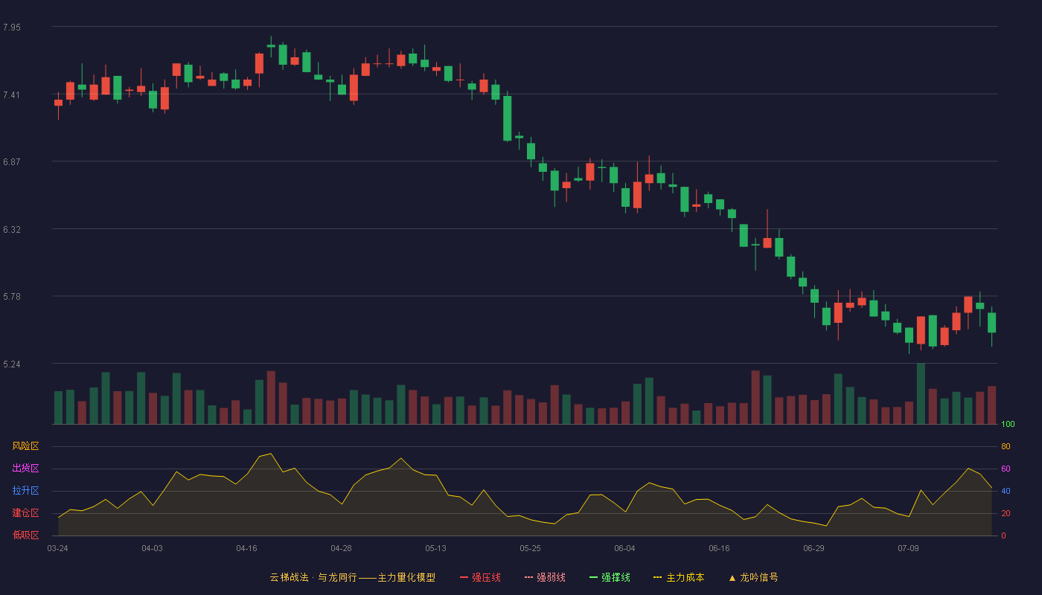
Task: Click the 7.41 price axis label
Action: tap(12, 95)
